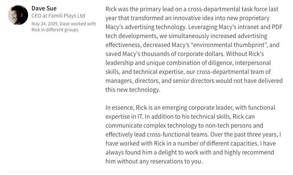Open the Dave Sue name link

pyautogui.click(x=44, y=8)
